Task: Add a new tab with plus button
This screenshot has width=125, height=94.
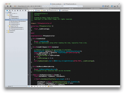Action: coord(119,8)
